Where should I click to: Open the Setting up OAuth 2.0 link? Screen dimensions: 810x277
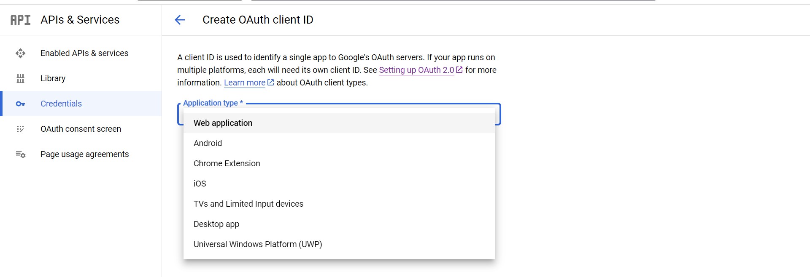(416, 70)
